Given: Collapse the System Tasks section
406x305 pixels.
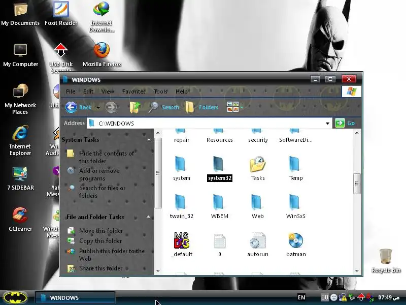Looking at the screenshot, I should (149, 139).
